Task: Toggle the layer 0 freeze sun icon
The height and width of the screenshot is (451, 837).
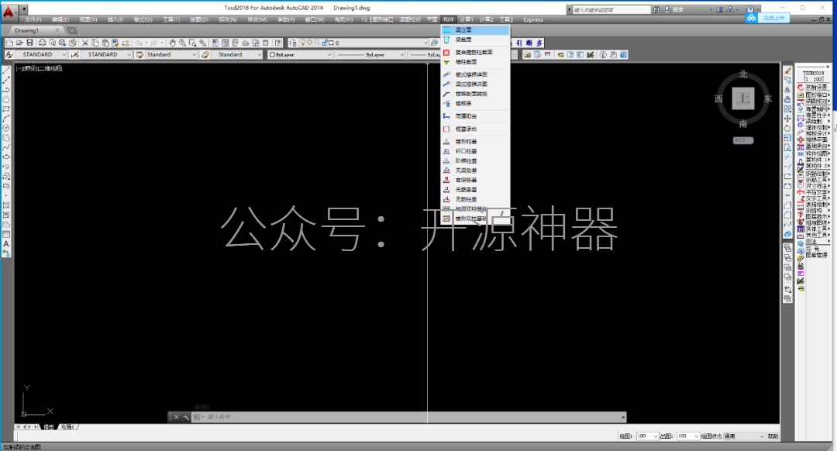Action: click(309, 43)
